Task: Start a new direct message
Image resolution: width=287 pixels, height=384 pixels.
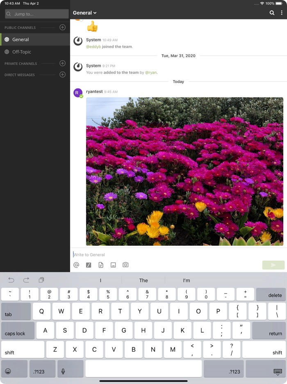Action: (x=63, y=74)
